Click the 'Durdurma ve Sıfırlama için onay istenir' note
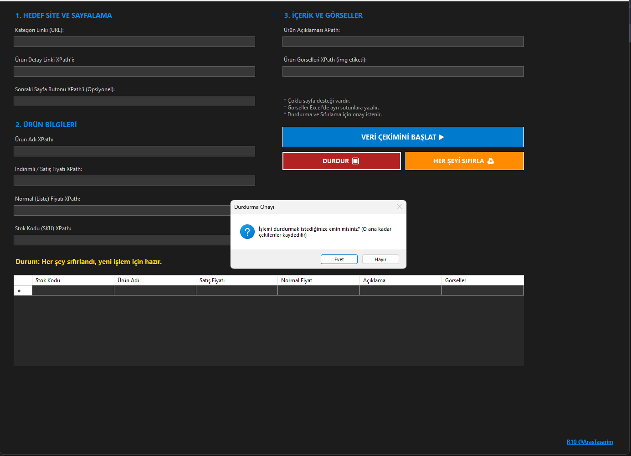The height and width of the screenshot is (456, 631). pyautogui.click(x=333, y=114)
